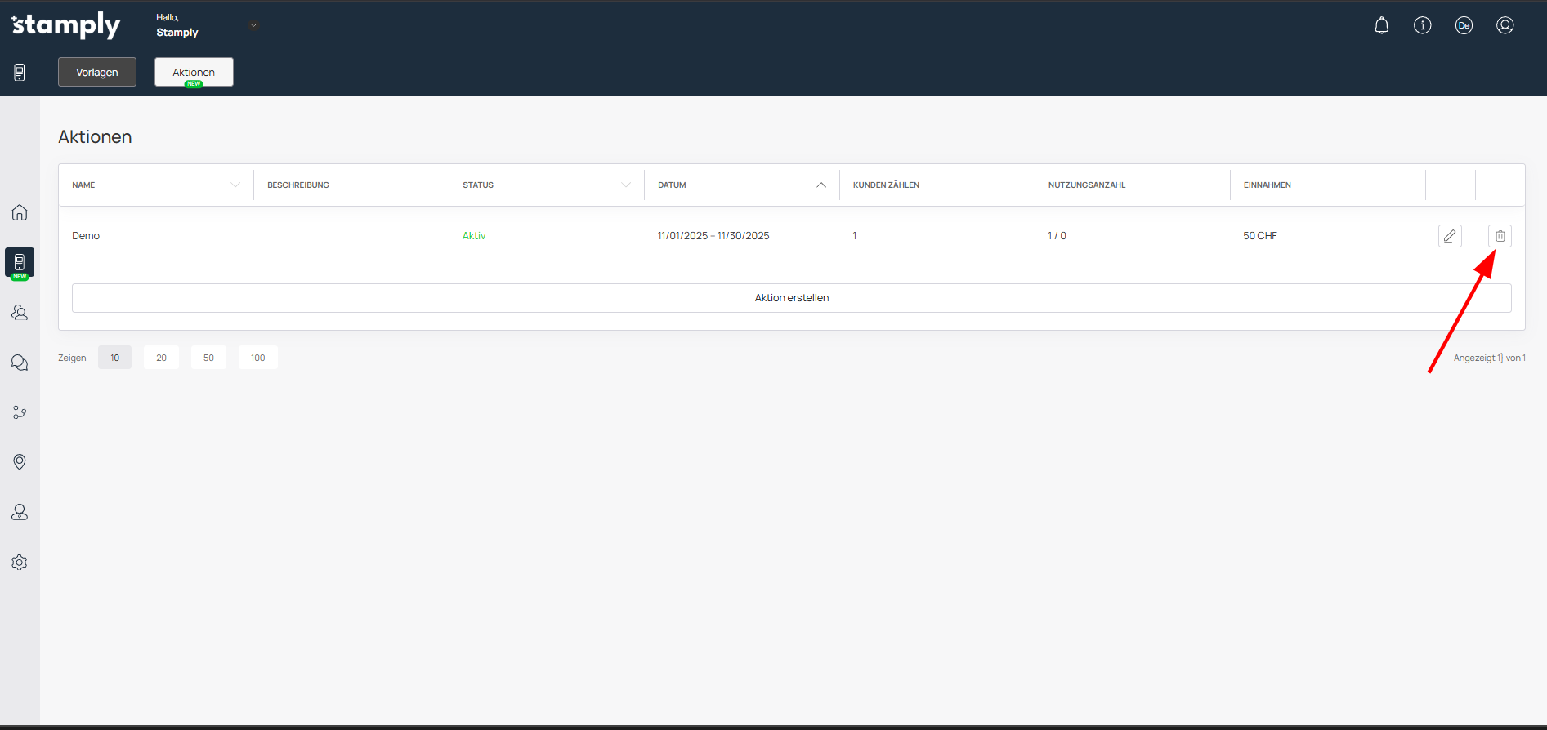Image resolution: width=1547 pixels, height=730 pixels.
Task: Open the Status column filter chevron
Action: click(x=626, y=185)
